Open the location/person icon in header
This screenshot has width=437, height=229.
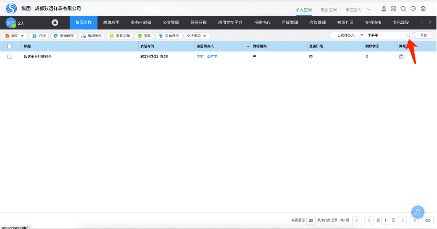[x=384, y=9]
